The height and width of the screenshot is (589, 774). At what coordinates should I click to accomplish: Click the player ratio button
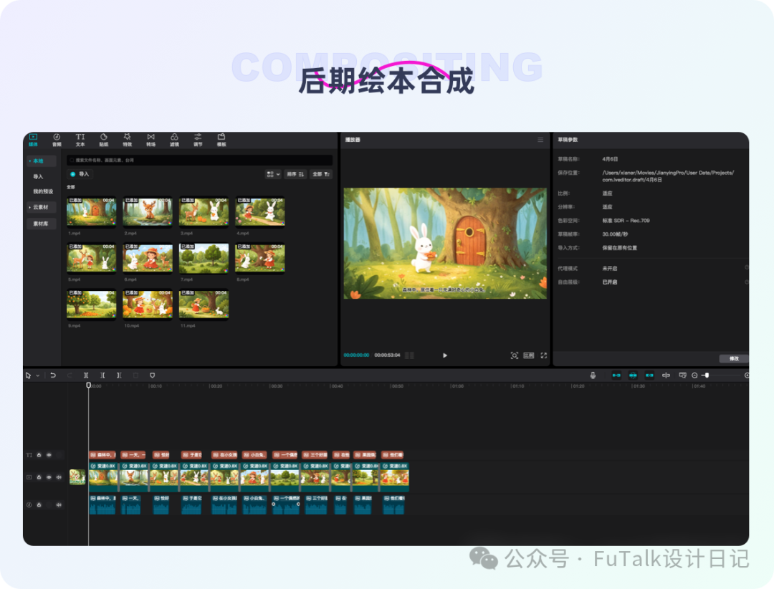click(529, 355)
